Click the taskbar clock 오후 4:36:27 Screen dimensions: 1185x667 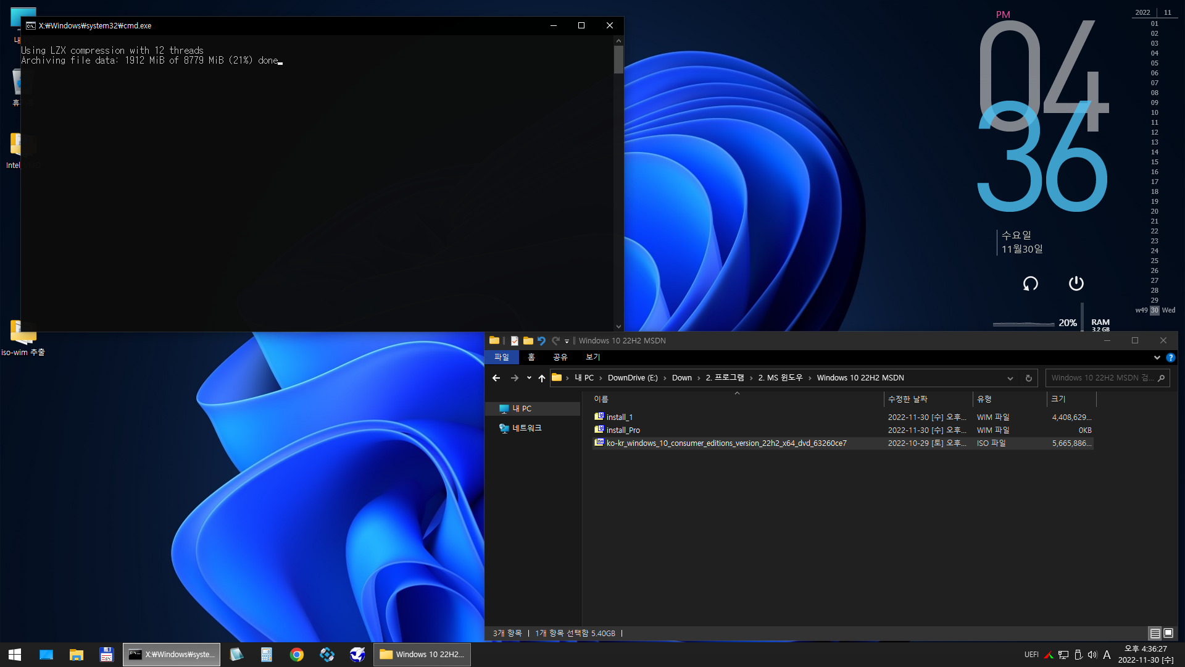click(x=1145, y=649)
